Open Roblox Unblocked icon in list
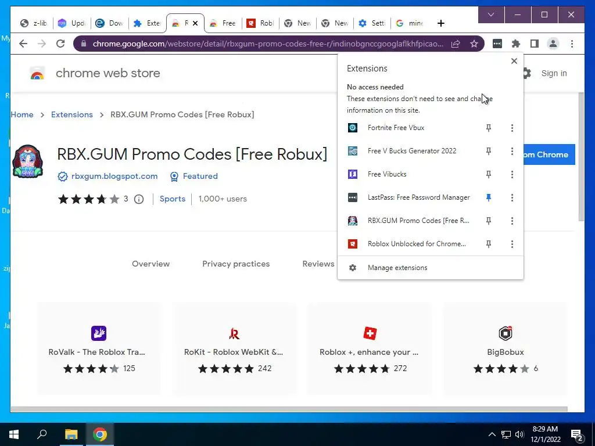Viewport: 595px width, 446px height. point(353,244)
